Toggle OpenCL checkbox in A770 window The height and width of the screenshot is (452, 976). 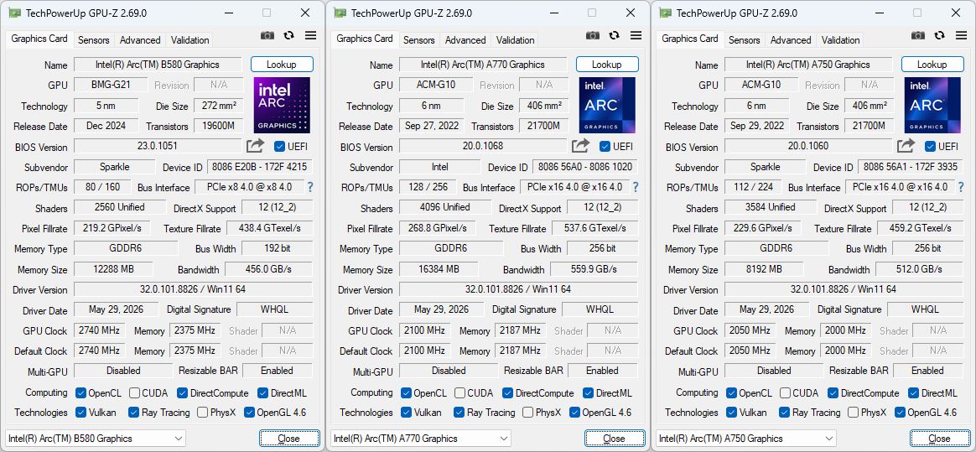(406, 392)
